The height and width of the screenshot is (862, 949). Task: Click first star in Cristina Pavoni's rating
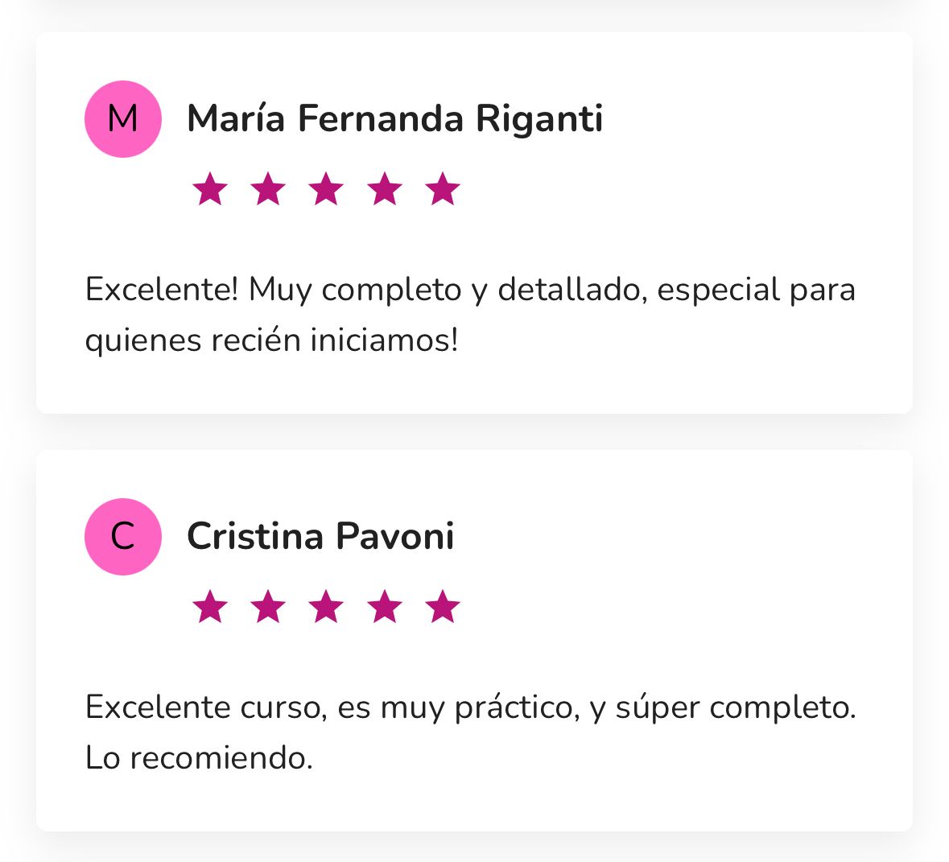coord(210,607)
